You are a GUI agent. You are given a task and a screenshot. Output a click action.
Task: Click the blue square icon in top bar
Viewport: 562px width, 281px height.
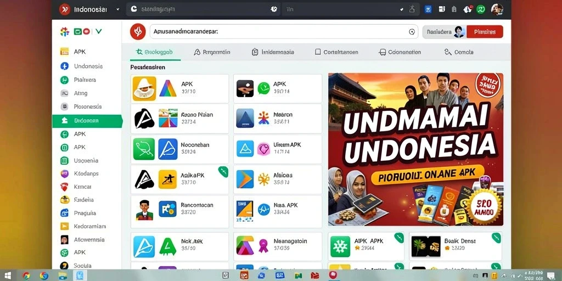tap(428, 9)
